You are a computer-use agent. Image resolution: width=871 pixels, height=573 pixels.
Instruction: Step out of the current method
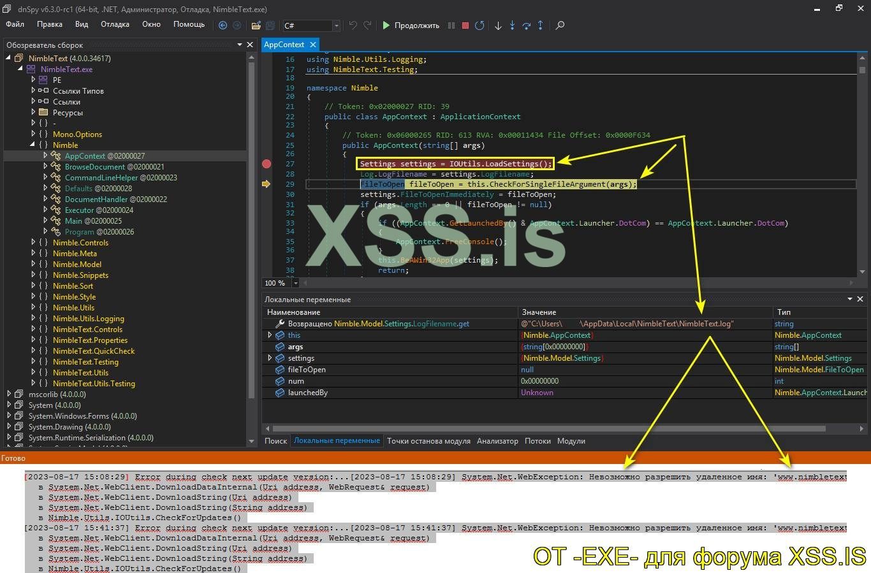click(540, 25)
